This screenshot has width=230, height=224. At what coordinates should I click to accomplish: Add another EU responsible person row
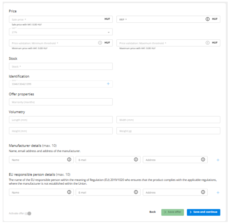tap(218, 193)
